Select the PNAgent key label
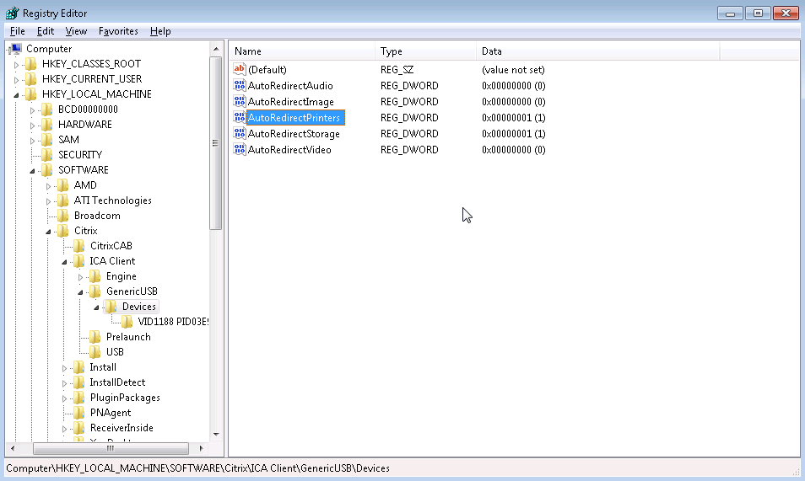805x481 pixels. (111, 413)
